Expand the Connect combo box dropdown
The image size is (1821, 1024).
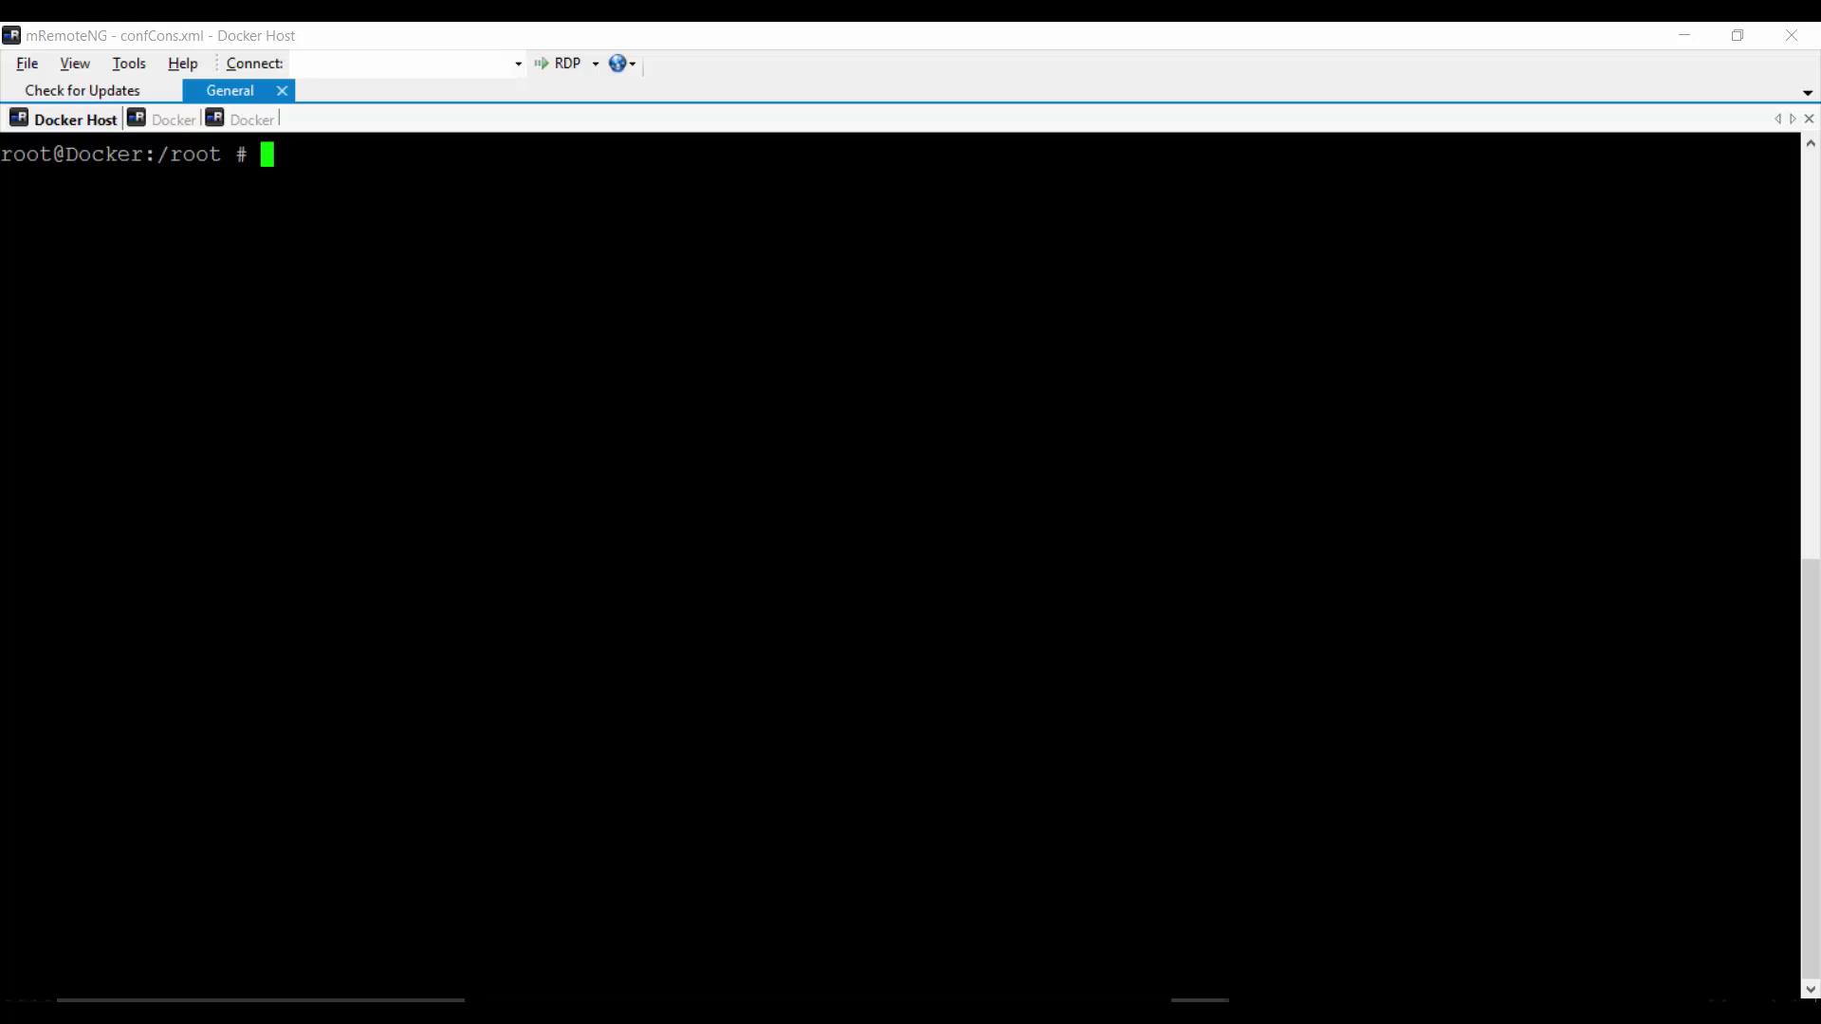(x=518, y=64)
